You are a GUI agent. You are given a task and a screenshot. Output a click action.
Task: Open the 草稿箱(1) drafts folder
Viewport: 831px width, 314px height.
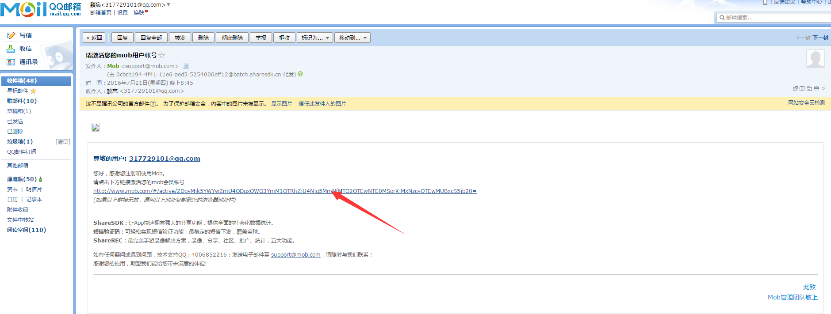click(19, 111)
